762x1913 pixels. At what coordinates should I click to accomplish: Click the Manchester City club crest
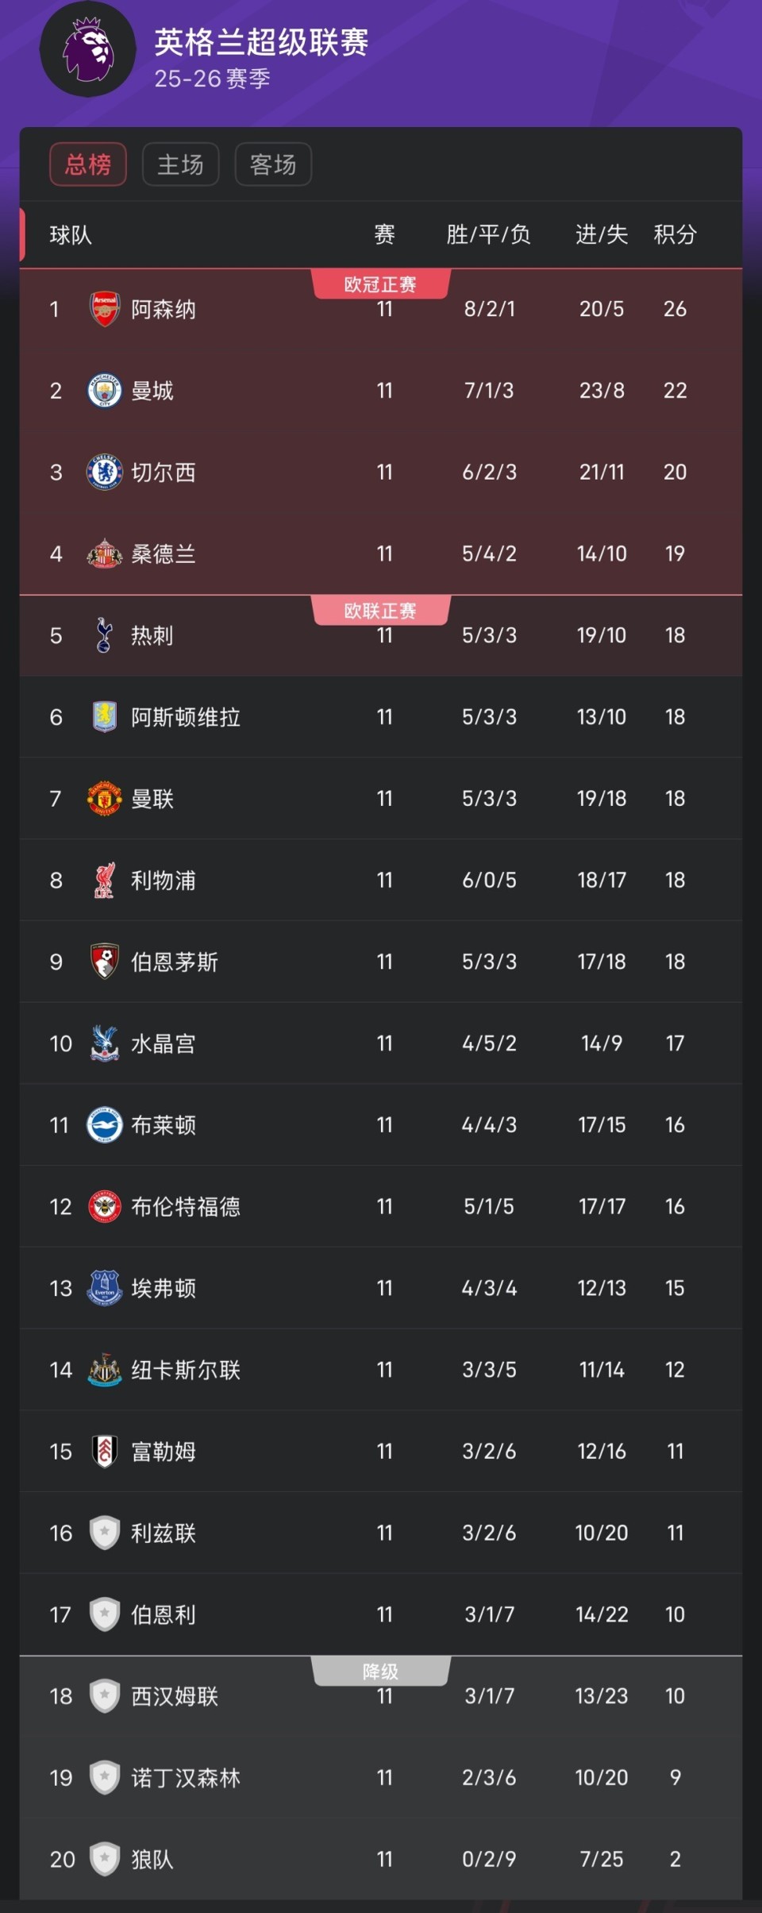click(104, 391)
